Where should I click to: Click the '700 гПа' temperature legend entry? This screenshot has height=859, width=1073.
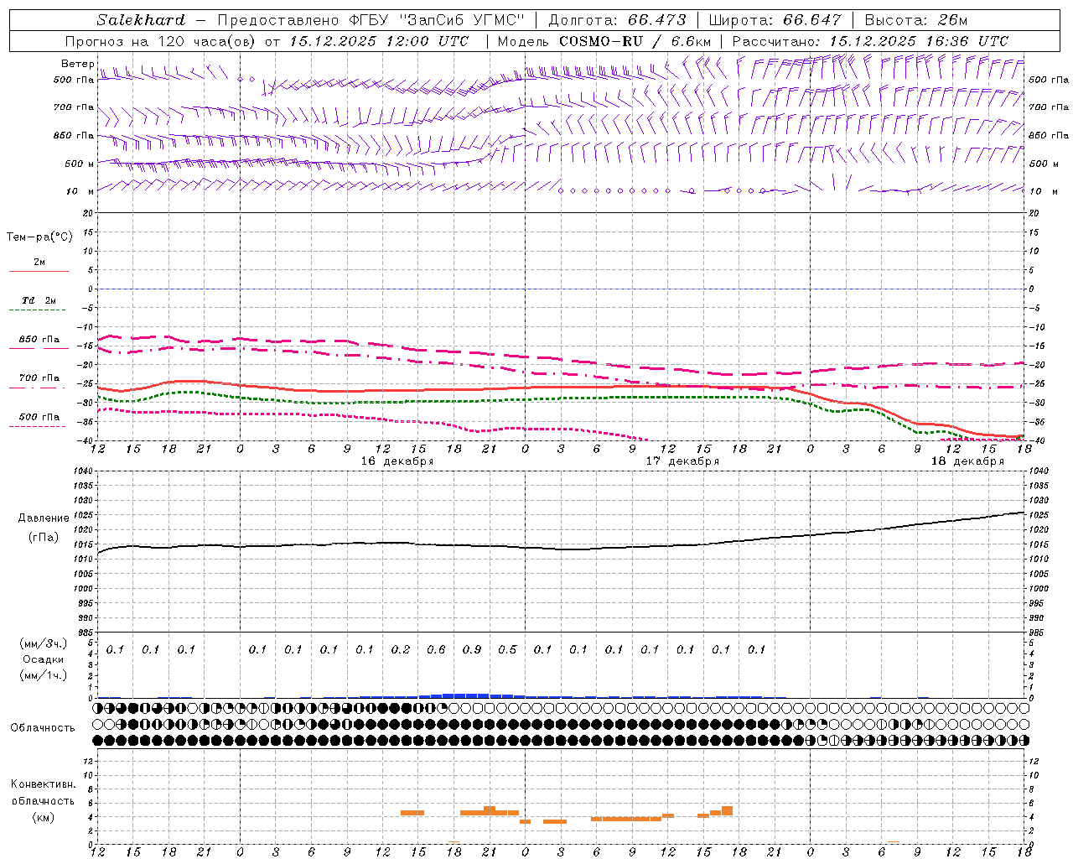(x=39, y=378)
